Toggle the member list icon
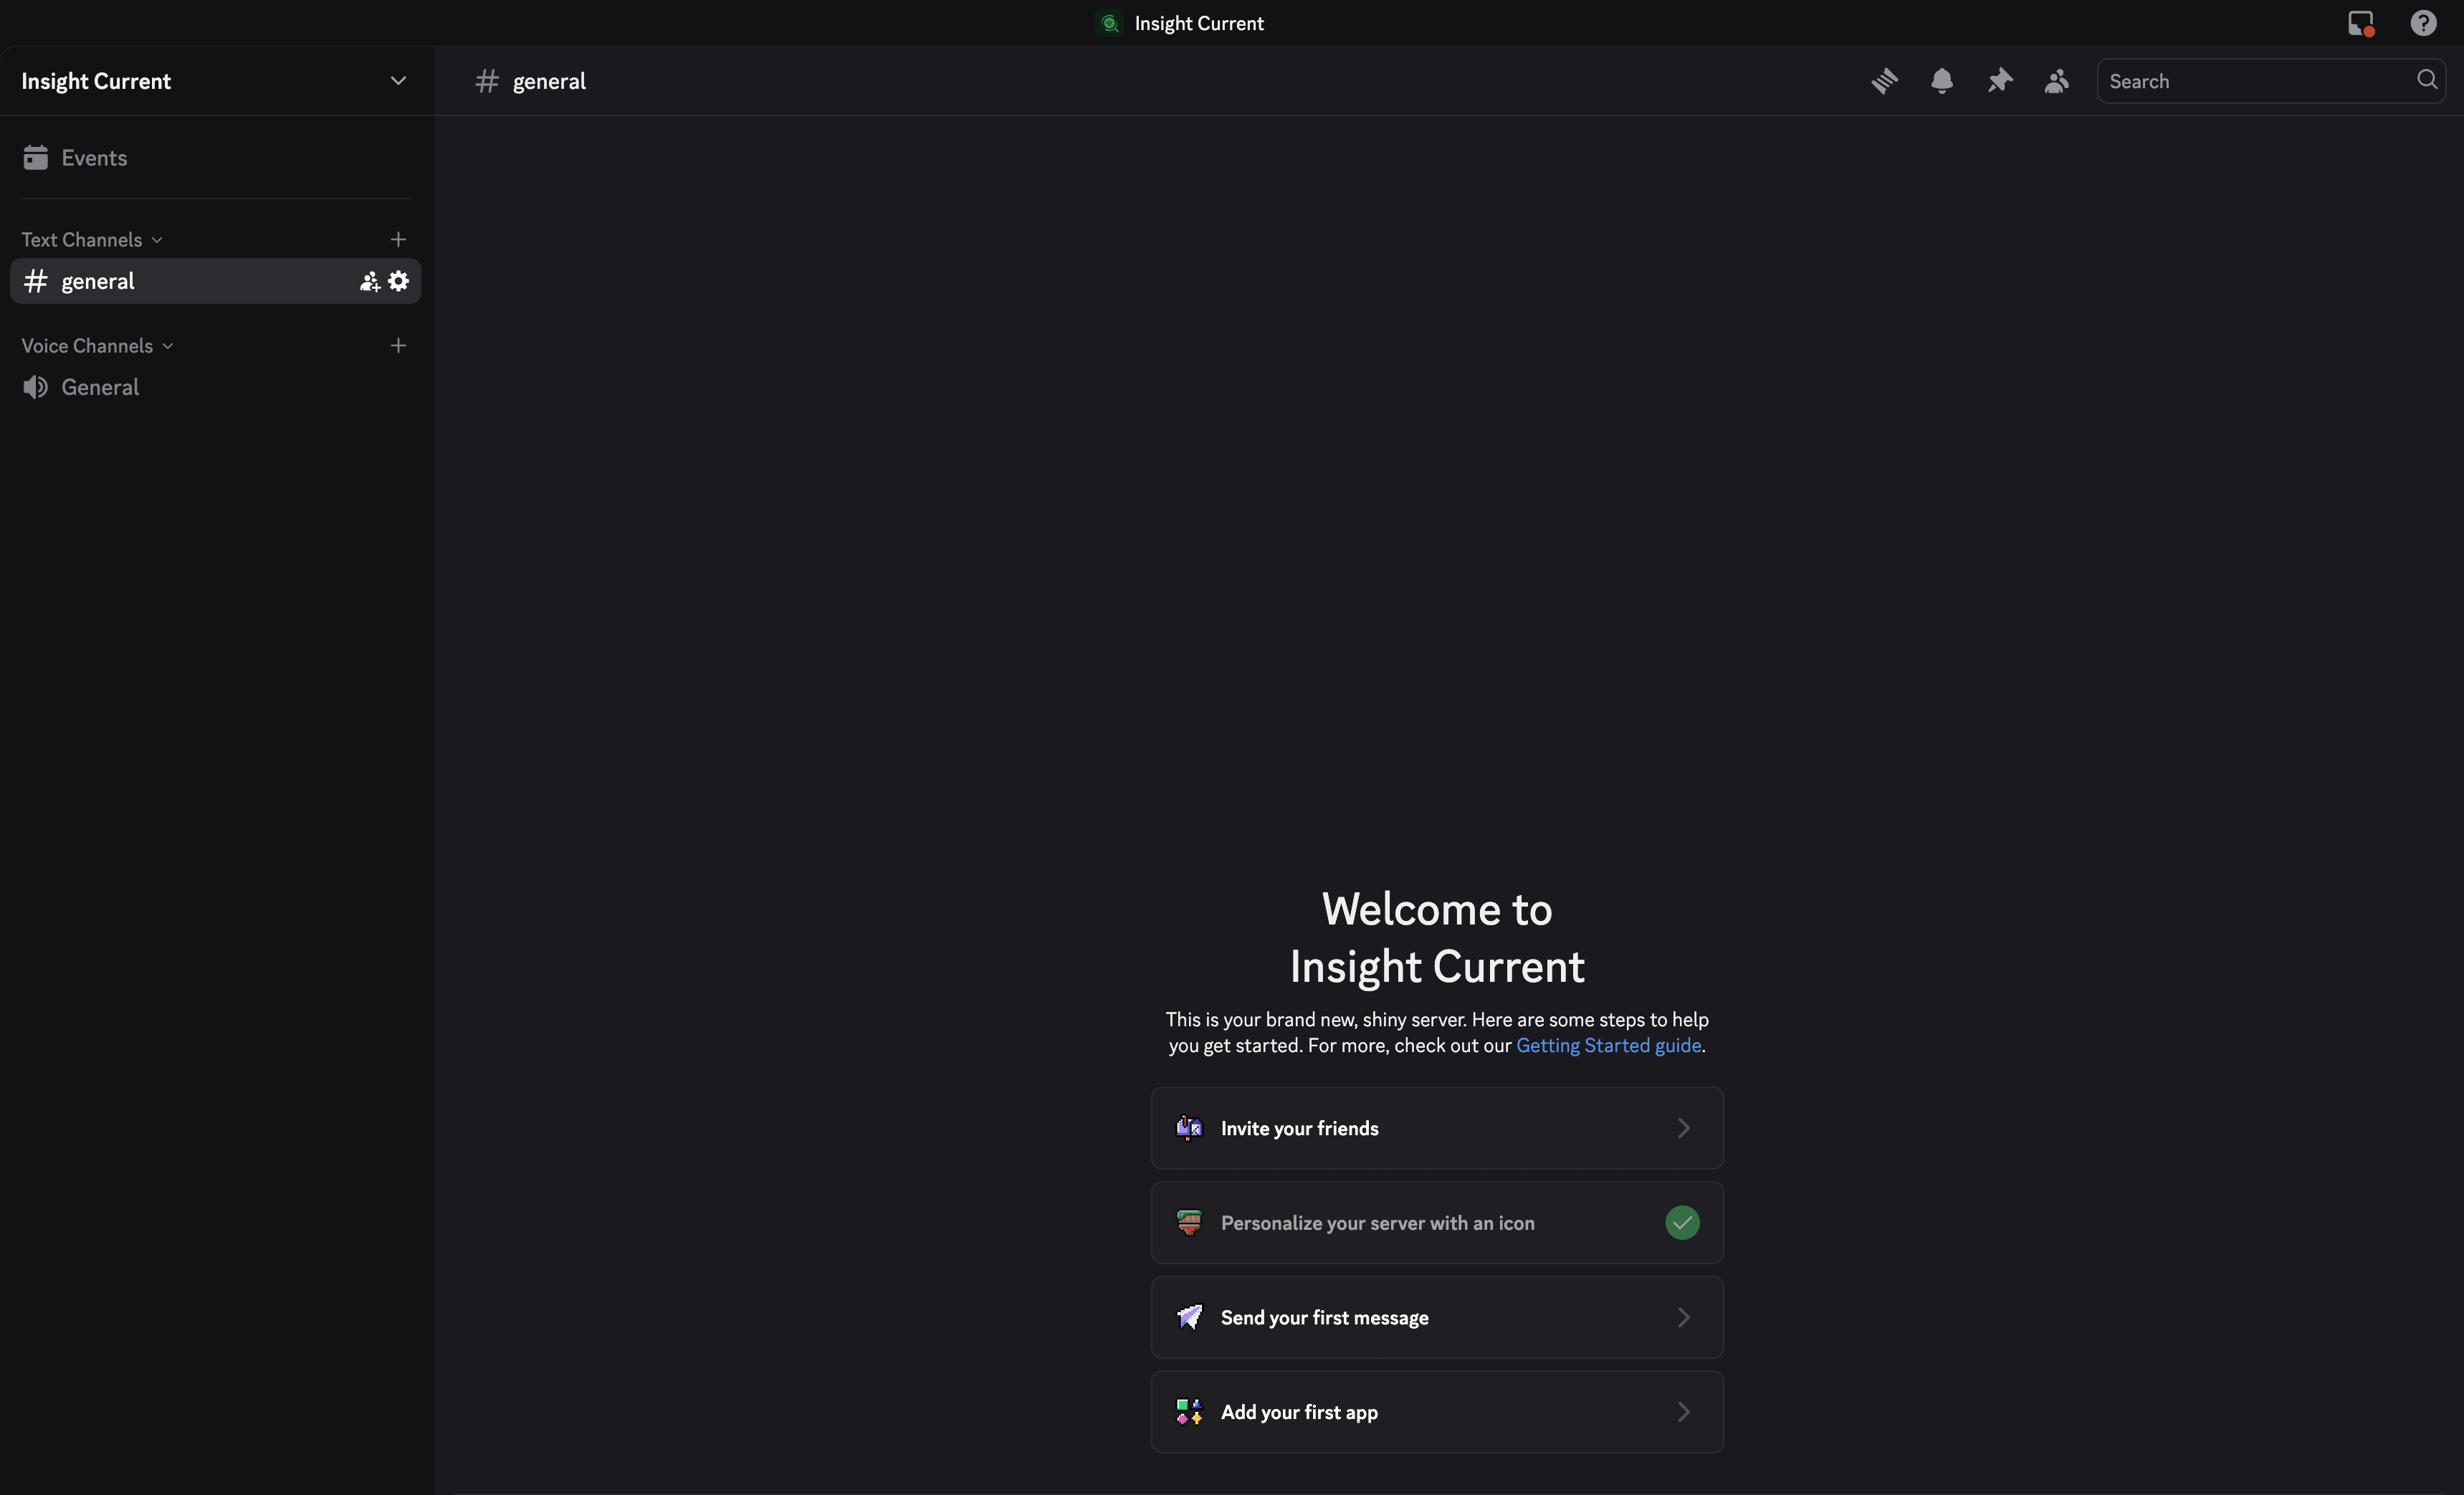 [x=2056, y=81]
